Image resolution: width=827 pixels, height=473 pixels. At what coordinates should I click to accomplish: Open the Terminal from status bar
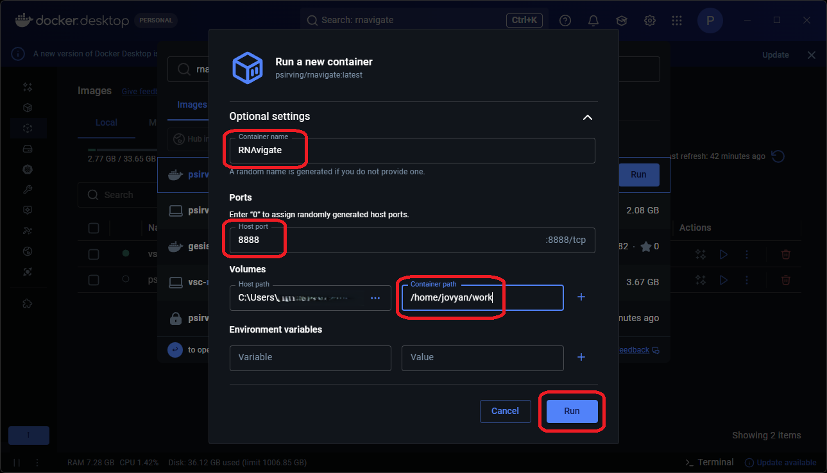pyautogui.click(x=710, y=462)
